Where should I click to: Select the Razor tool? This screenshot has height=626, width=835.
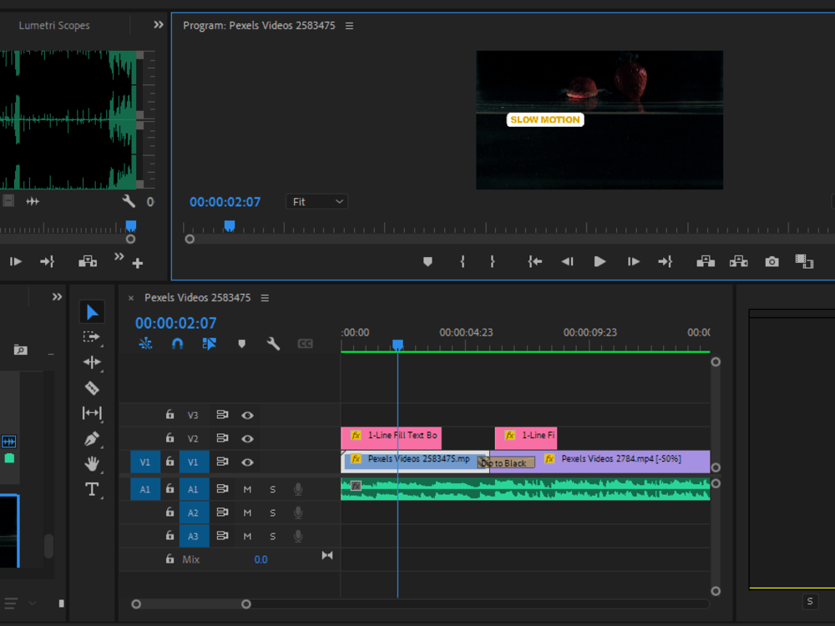click(92, 387)
